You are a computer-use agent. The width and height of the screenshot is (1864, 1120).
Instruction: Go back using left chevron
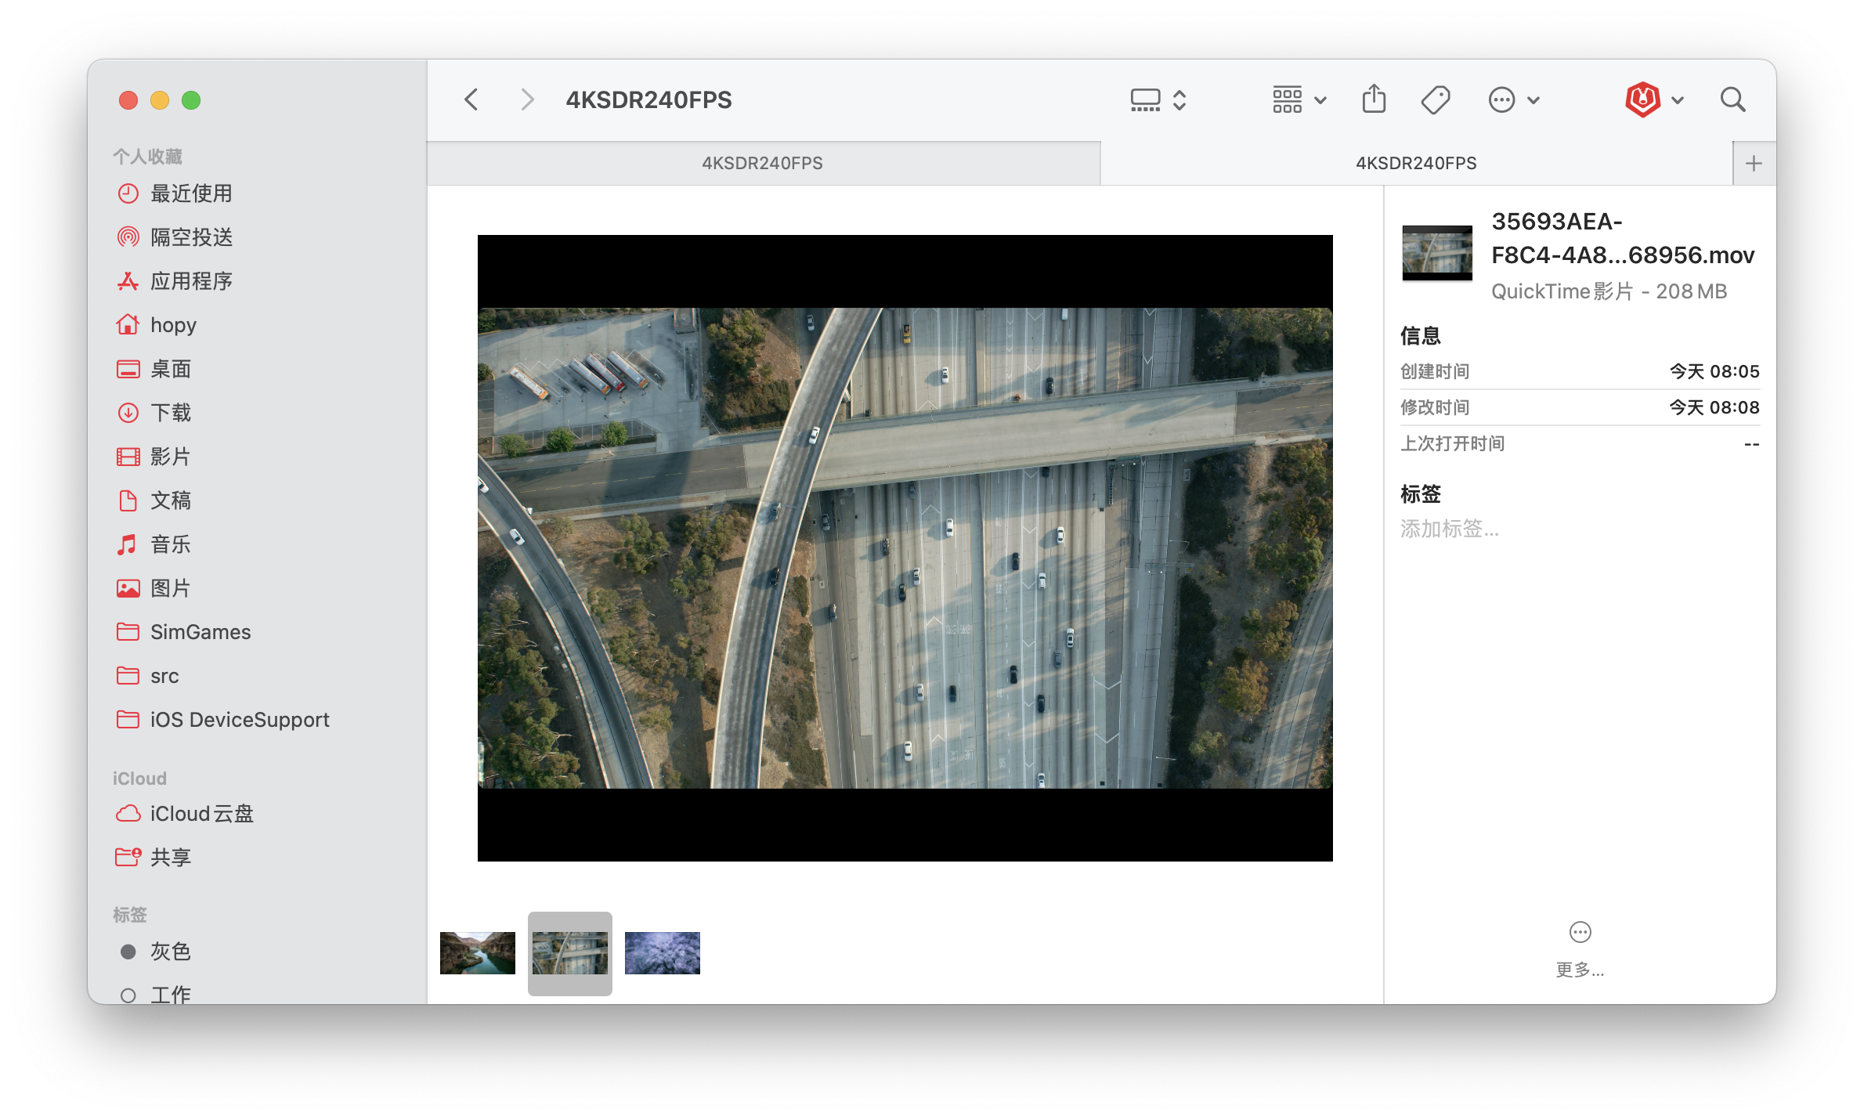pos(471,100)
